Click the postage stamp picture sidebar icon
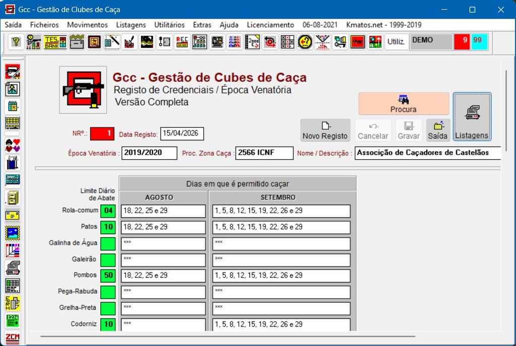Viewport: 516px width, 346px height. pyautogui.click(x=13, y=233)
